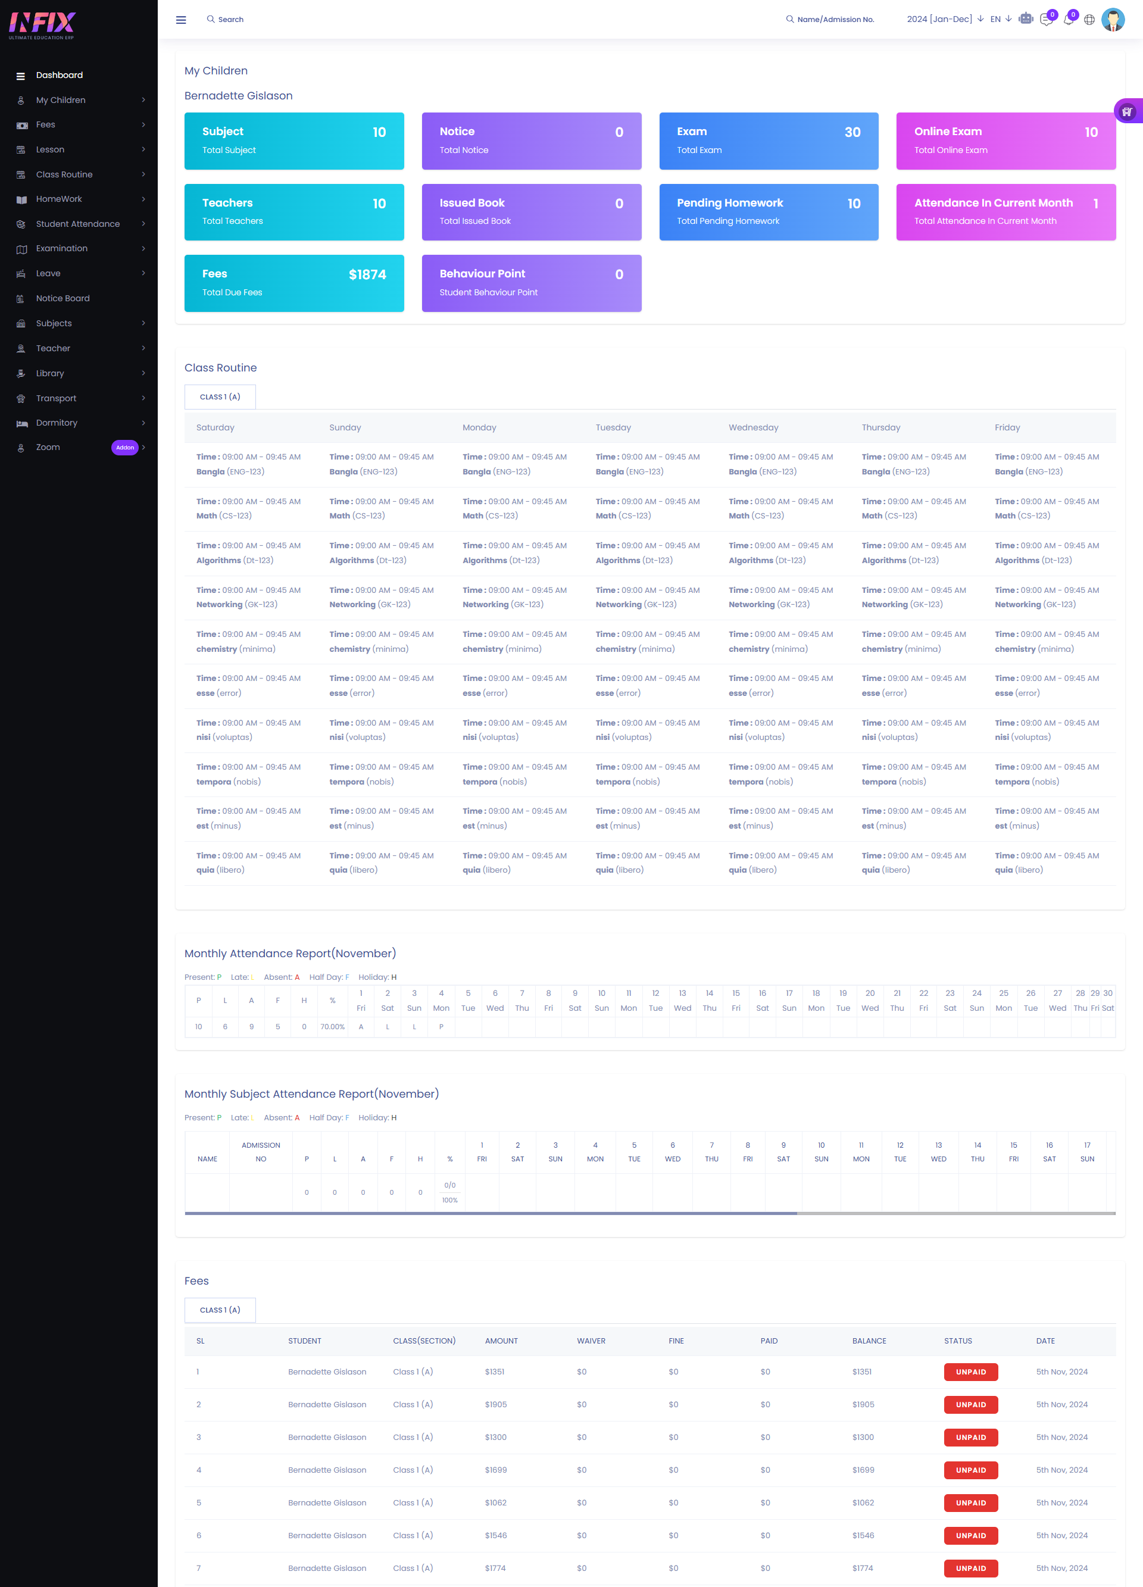This screenshot has height=1587, width=1143.
Task: Click the floating shopping cart icon
Action: [1127, 111]
